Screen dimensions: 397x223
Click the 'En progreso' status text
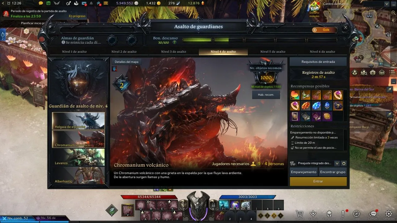pos(77,16)
